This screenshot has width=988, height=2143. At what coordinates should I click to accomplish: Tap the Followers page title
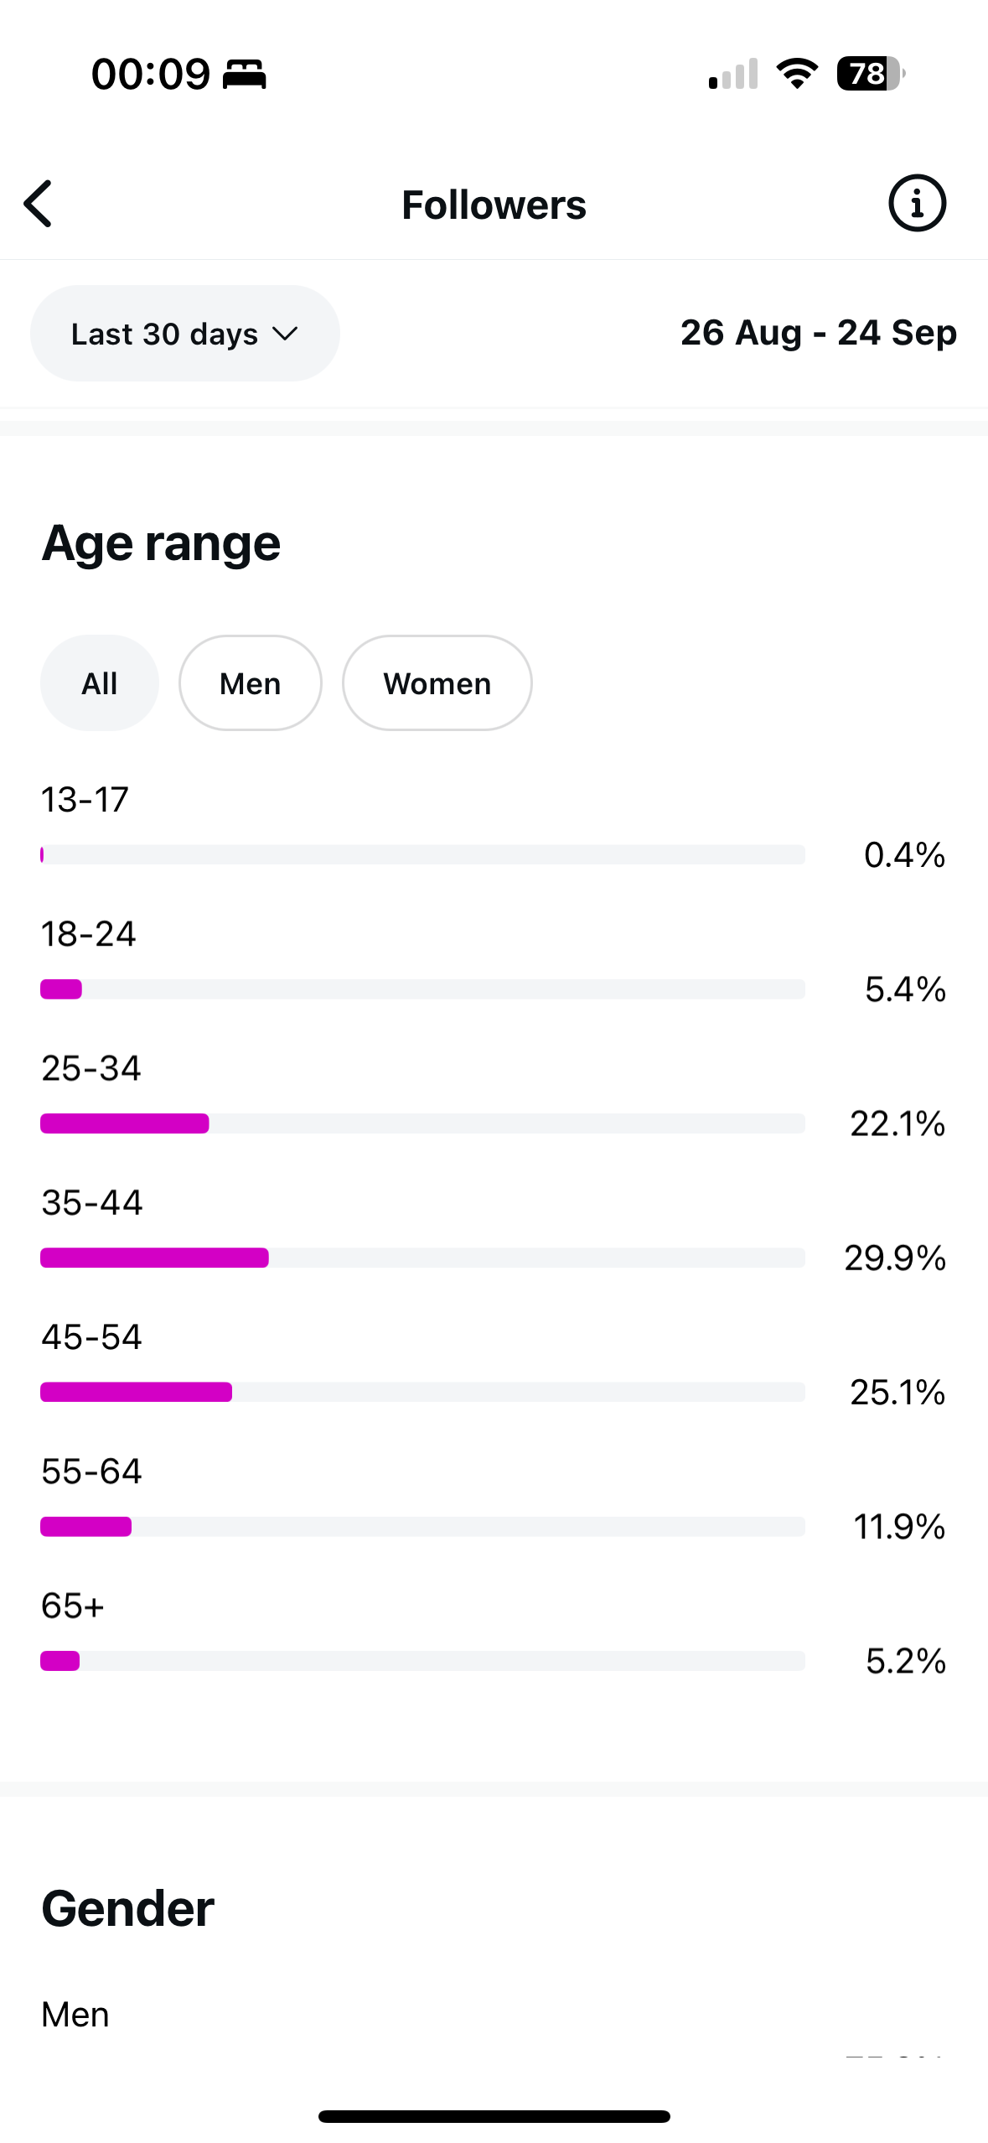point(494,205)
